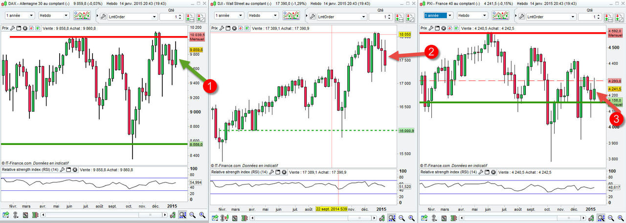Click 10 039,5 Mensuel price label in DAX chart
Viewport: 626px width, 223px height.
coord(197,38)
